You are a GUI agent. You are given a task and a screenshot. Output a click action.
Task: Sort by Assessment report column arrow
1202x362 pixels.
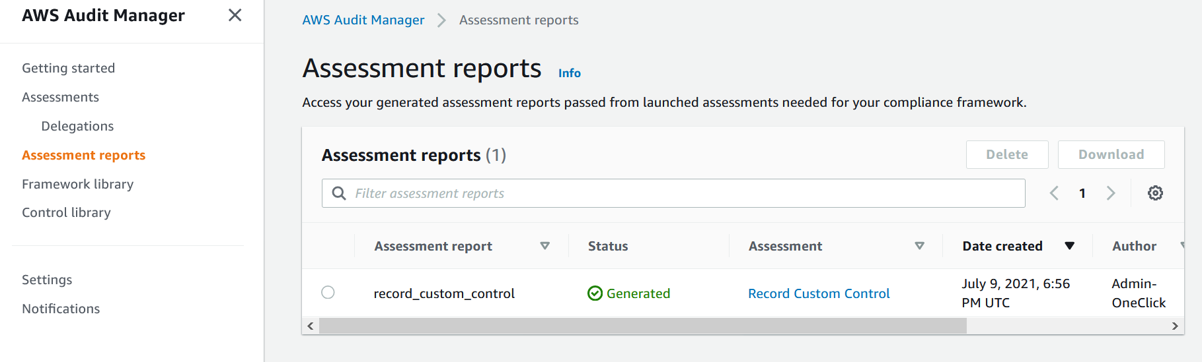[545, 246]
